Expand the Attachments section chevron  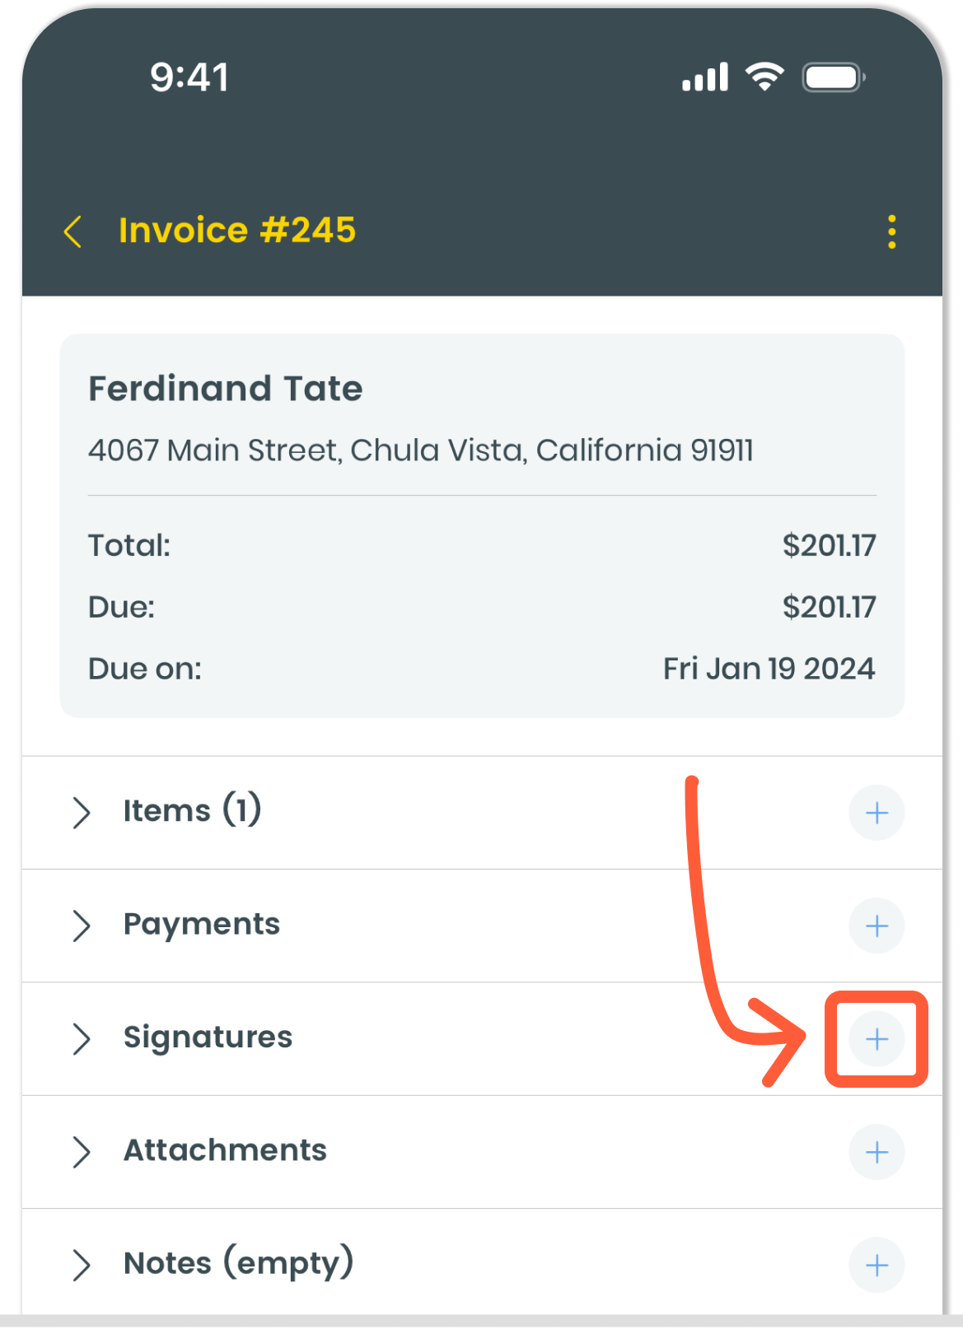click(x=81, y=1152)
